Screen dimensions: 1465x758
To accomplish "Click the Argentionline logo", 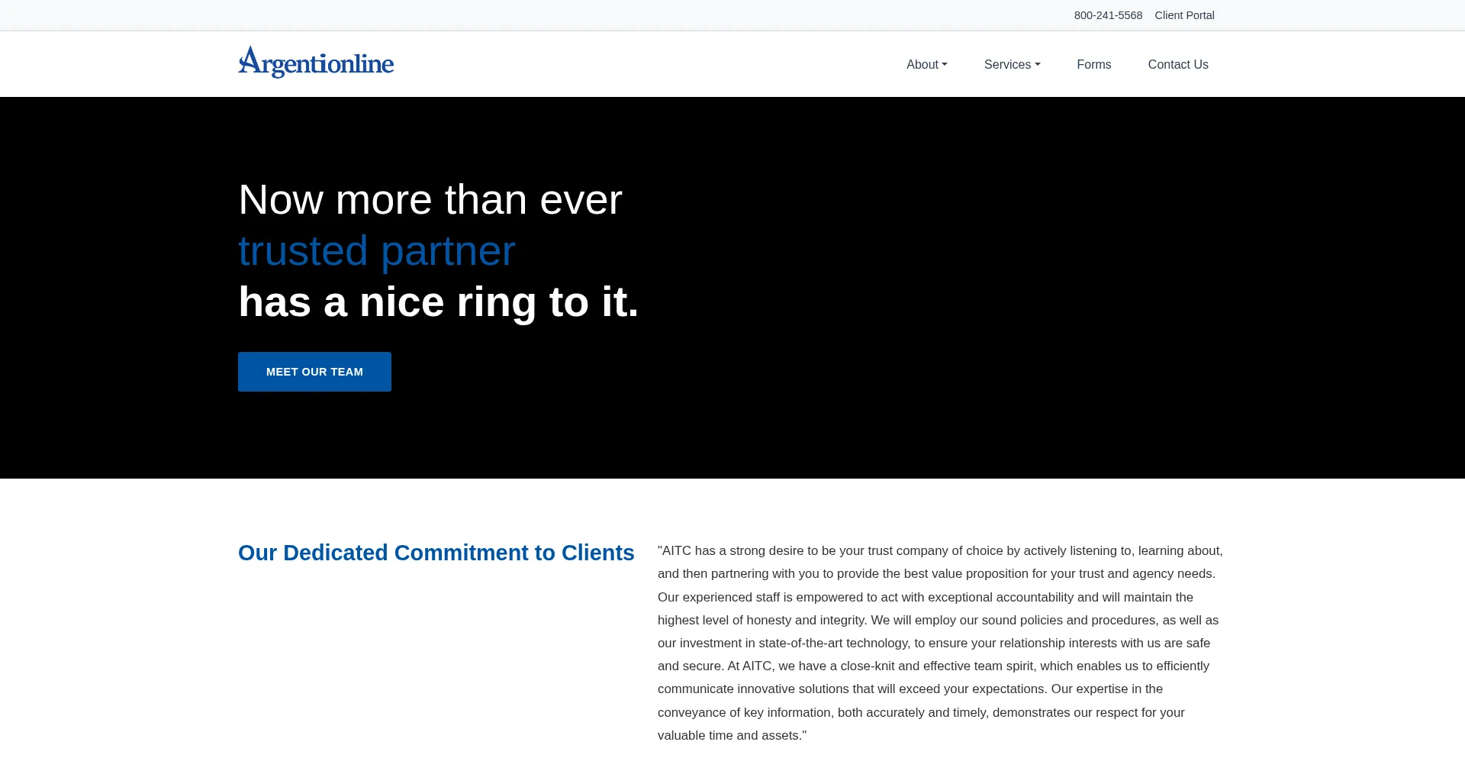I will [316, 63].
